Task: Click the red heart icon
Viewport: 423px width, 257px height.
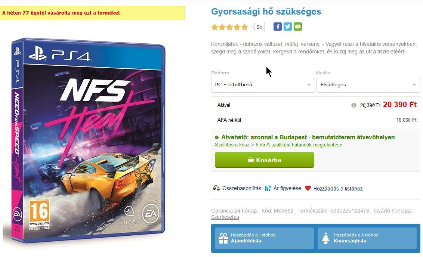Action: point(308,188)
